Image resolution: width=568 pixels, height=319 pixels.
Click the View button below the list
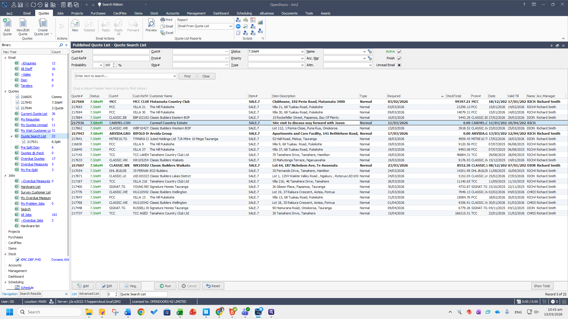130,286
